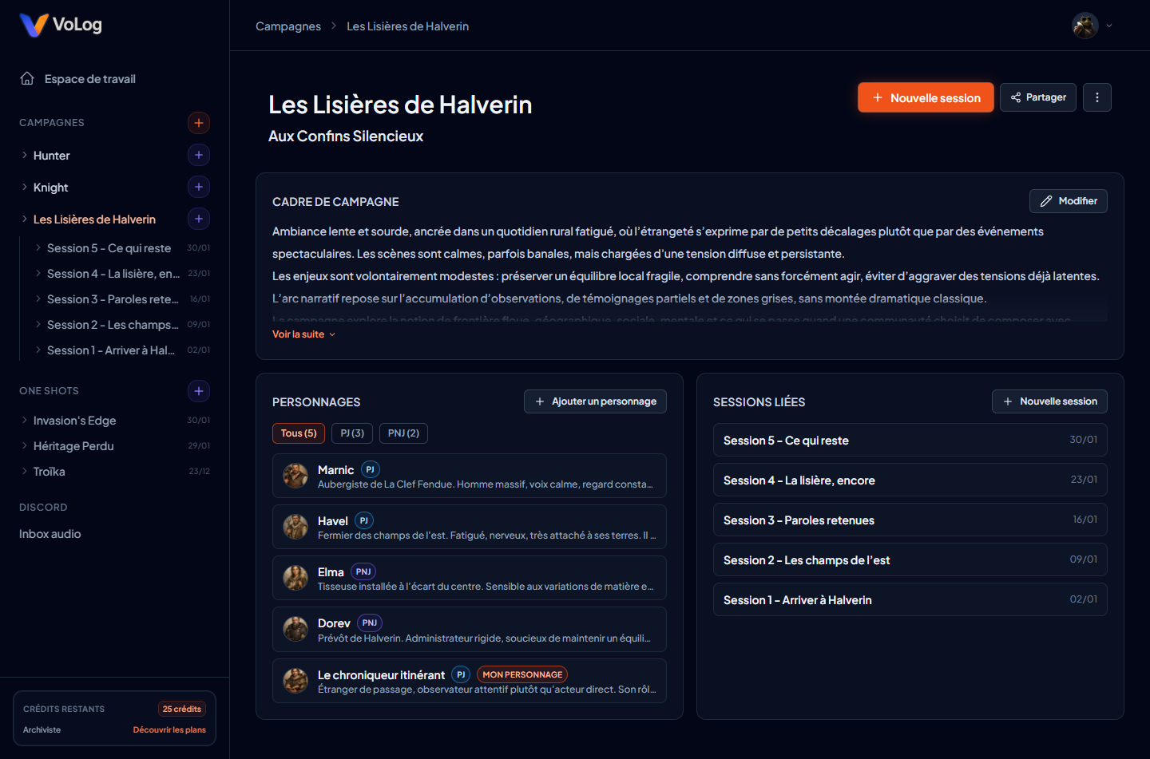Add a new campaign with the plus icon
Screen dimensions: 1150x759
pos(198,122)
